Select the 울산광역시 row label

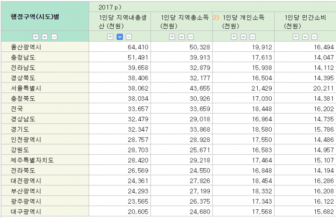click(x=26, y=46)
